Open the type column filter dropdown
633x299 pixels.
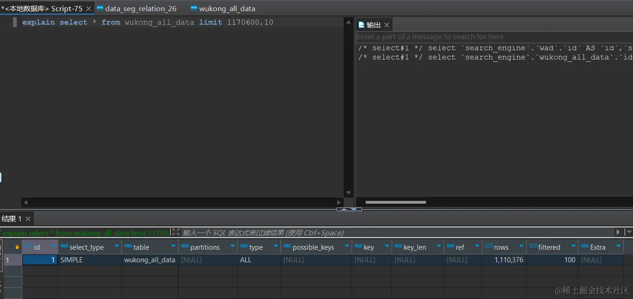tap(276, 246)
